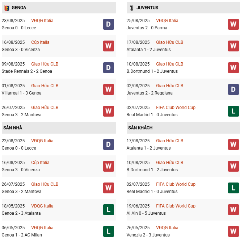Click the D badge for Juventus-Reggiana match
Image resolution: width=240 pixels, height=239 pixels.
tap(233, 89)
